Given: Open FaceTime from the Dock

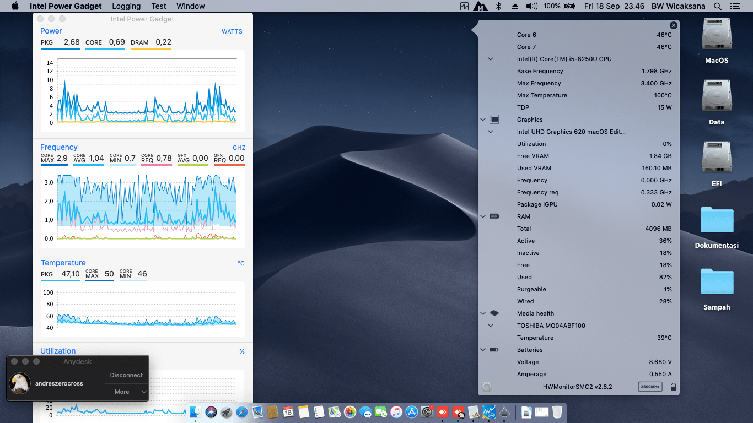Looking at the screenshot, I should [x=381, y=411].
